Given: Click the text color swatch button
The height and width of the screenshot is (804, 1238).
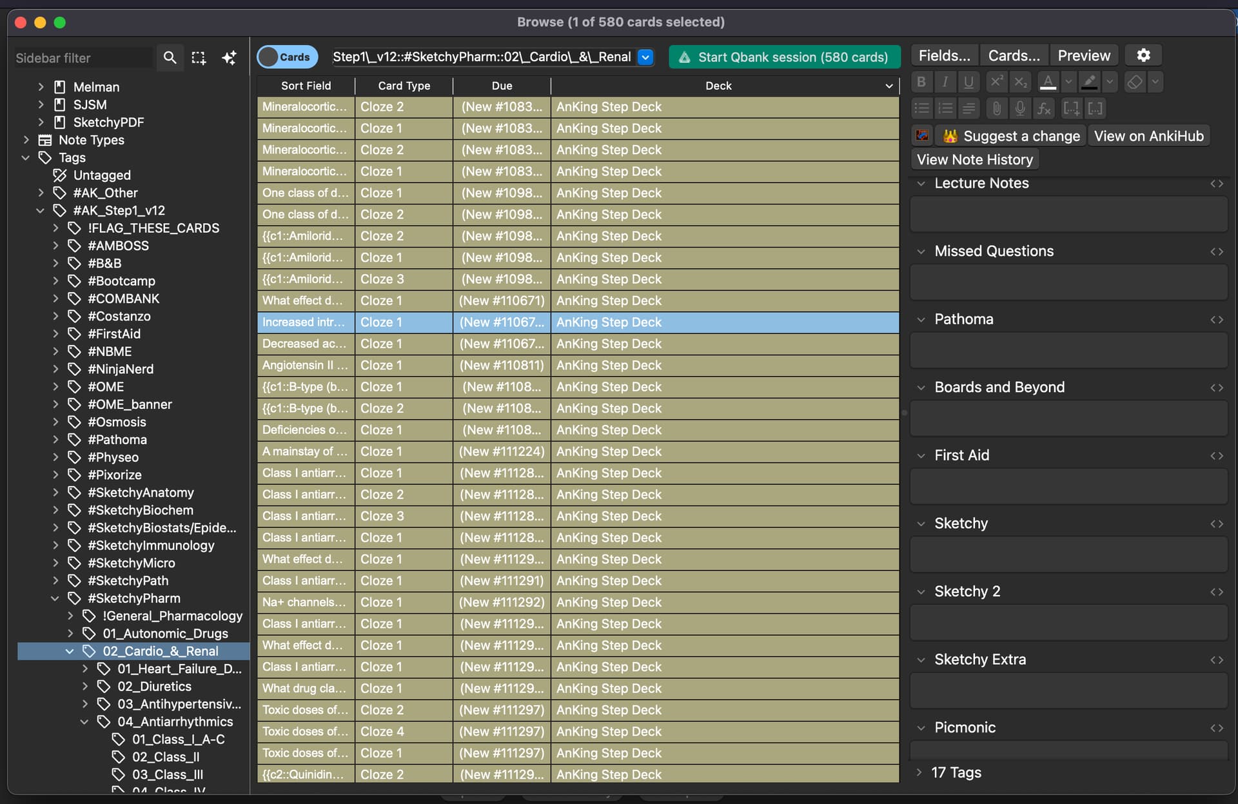Looking at the screenshot, I should [x=1048, y=82].
